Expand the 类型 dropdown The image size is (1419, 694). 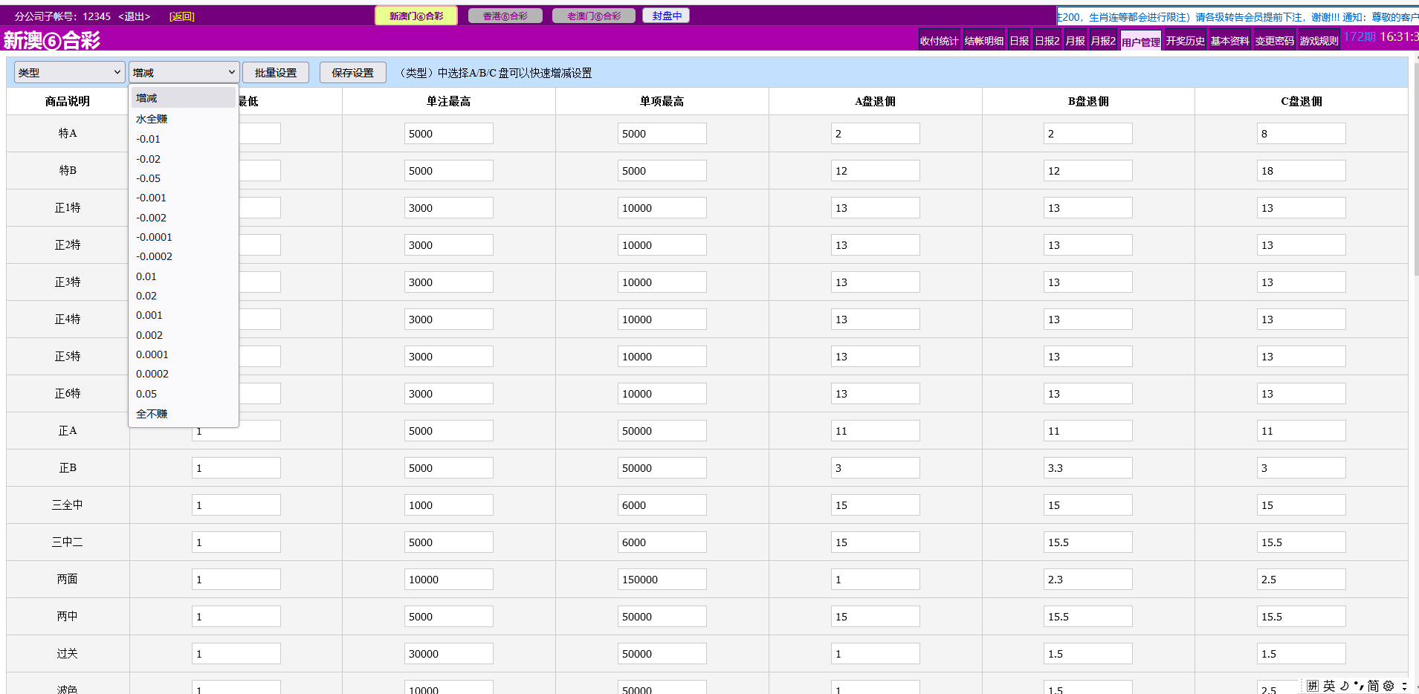coord(69,72)
